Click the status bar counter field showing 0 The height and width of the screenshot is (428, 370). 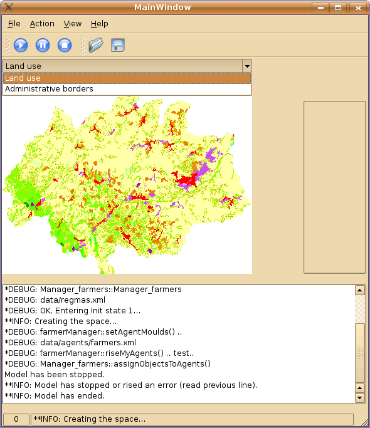16,419
